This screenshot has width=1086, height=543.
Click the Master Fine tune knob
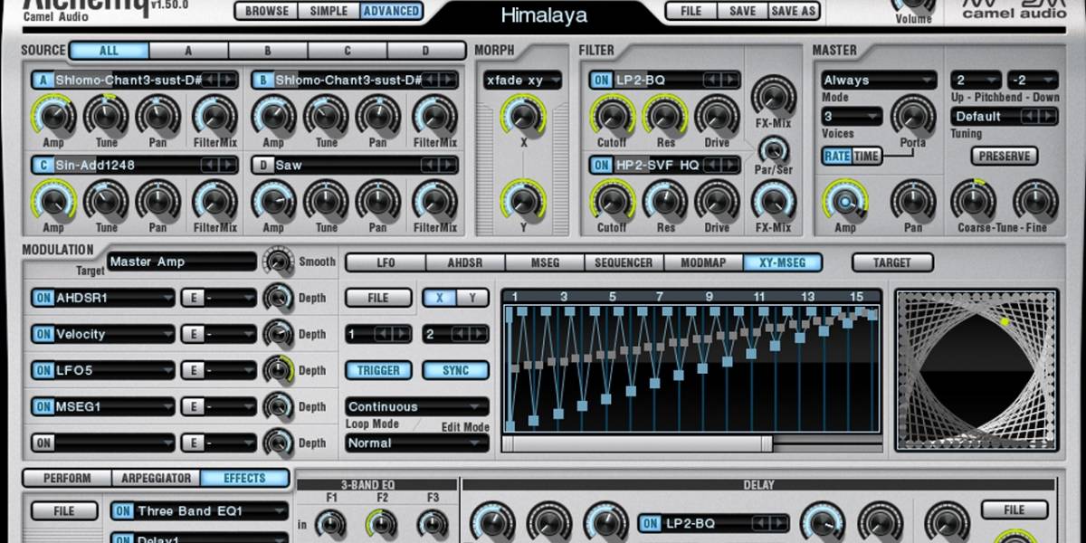(1035, 200)
